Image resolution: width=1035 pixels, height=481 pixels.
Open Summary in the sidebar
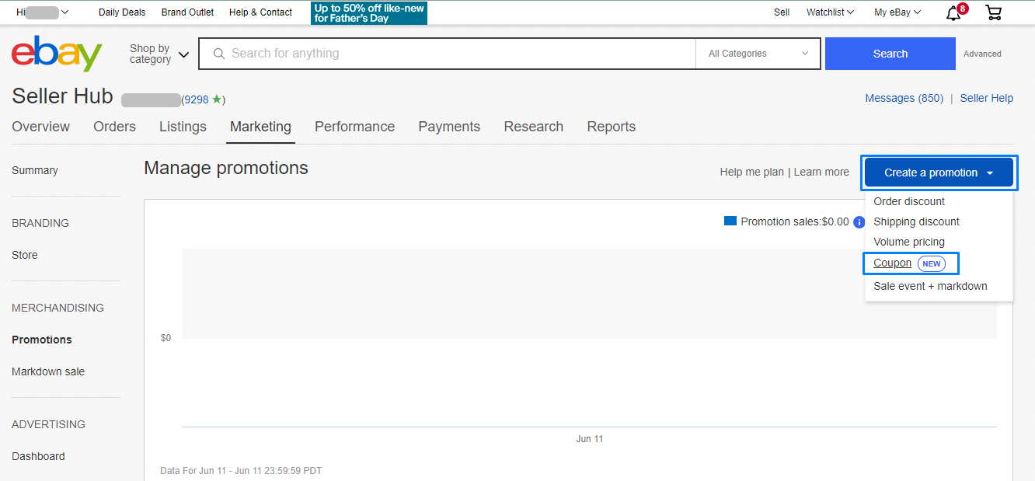(35, 170)
